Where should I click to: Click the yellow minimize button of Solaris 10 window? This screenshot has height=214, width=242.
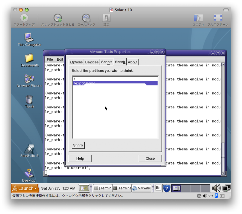tap(21, 10)
